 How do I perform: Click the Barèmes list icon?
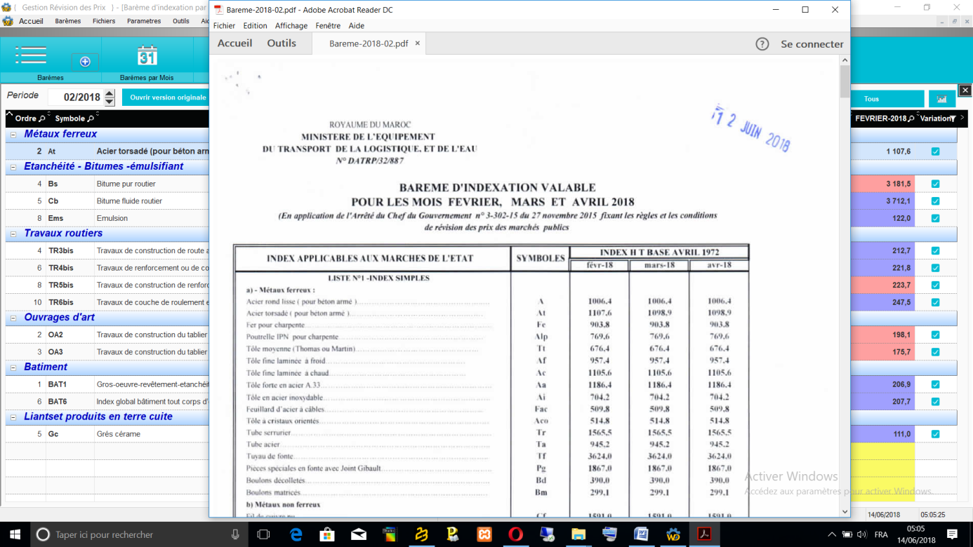tap(31, 55)
